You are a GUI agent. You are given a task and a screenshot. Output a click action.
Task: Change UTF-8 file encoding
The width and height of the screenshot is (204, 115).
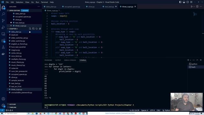[x=152, y=110]
